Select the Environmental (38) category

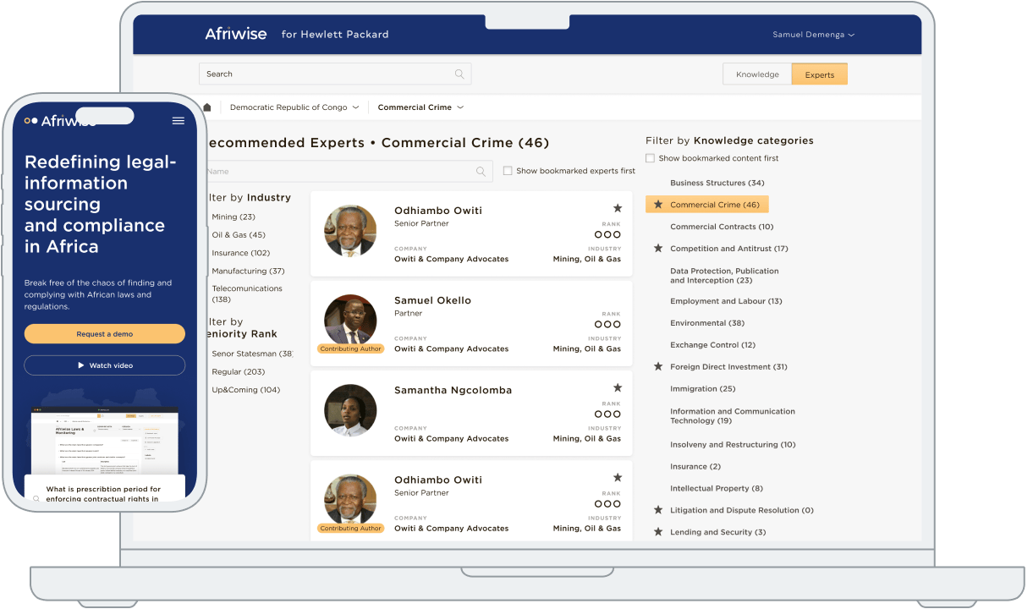click(x=707, y=323)
